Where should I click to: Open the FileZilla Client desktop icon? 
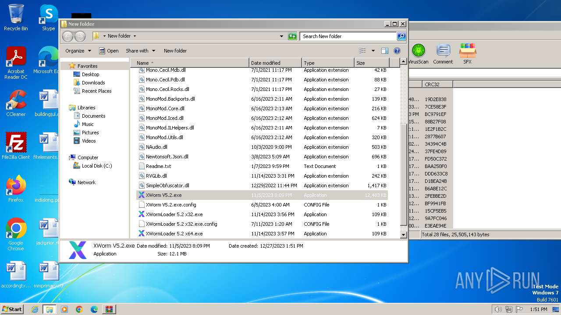16,146
